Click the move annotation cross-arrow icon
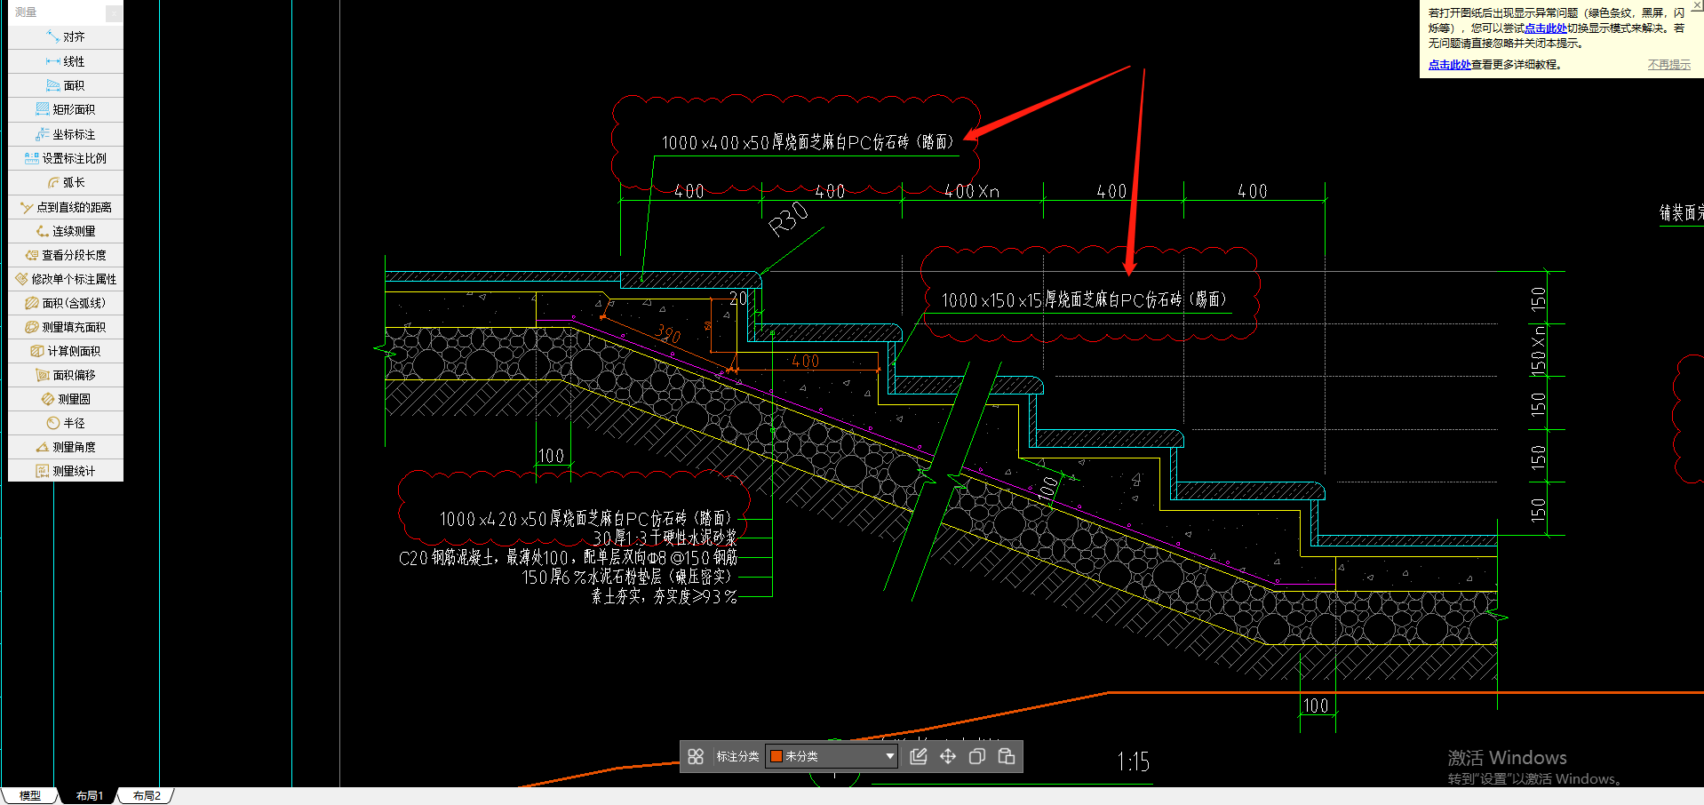Screen dimensions: 1704x805 [948, 756]
